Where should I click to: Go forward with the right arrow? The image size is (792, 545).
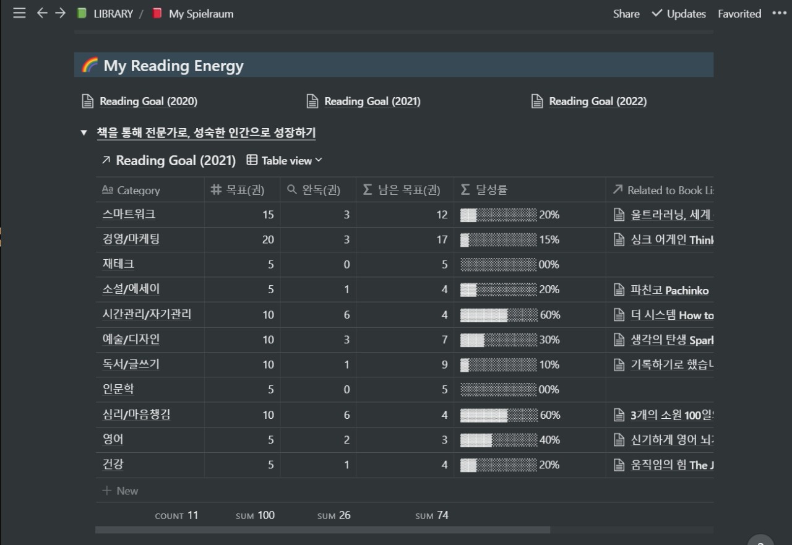(60, 13)
